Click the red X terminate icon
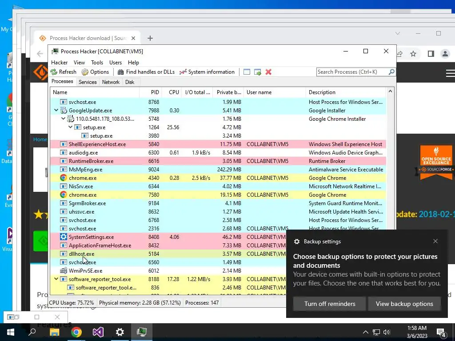The height and width of the screenshot is (341, 455). click(268, 72)
